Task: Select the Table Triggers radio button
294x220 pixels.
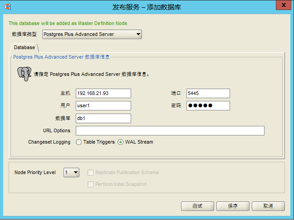Action: point(79,142)
